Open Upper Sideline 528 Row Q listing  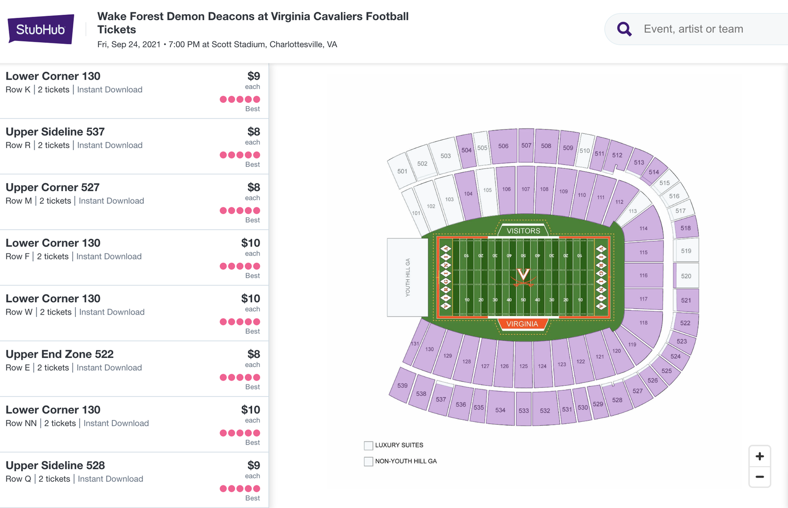point(134,480)
